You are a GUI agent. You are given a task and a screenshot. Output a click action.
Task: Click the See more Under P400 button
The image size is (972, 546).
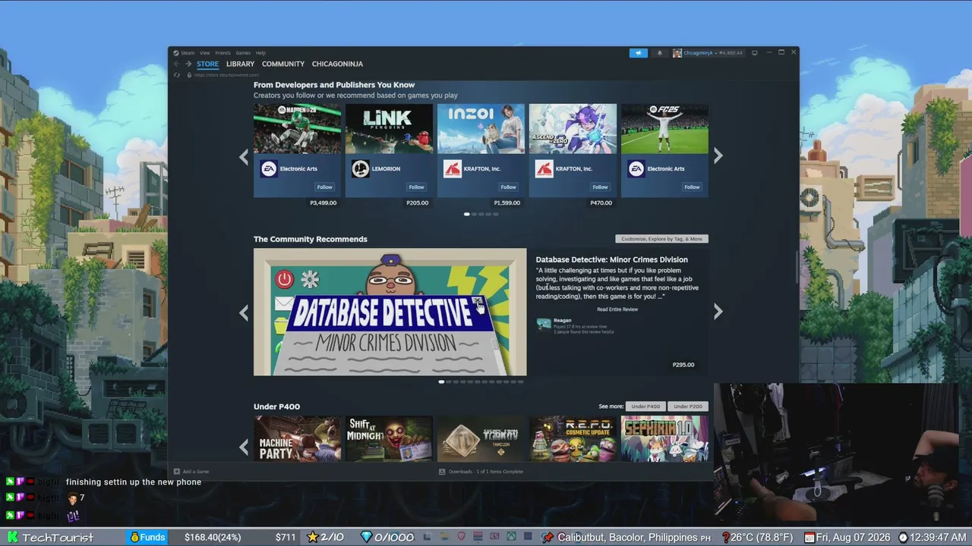point(645,406)
